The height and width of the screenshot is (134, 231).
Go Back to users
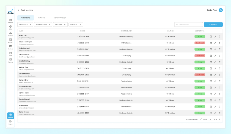(25, 10)
